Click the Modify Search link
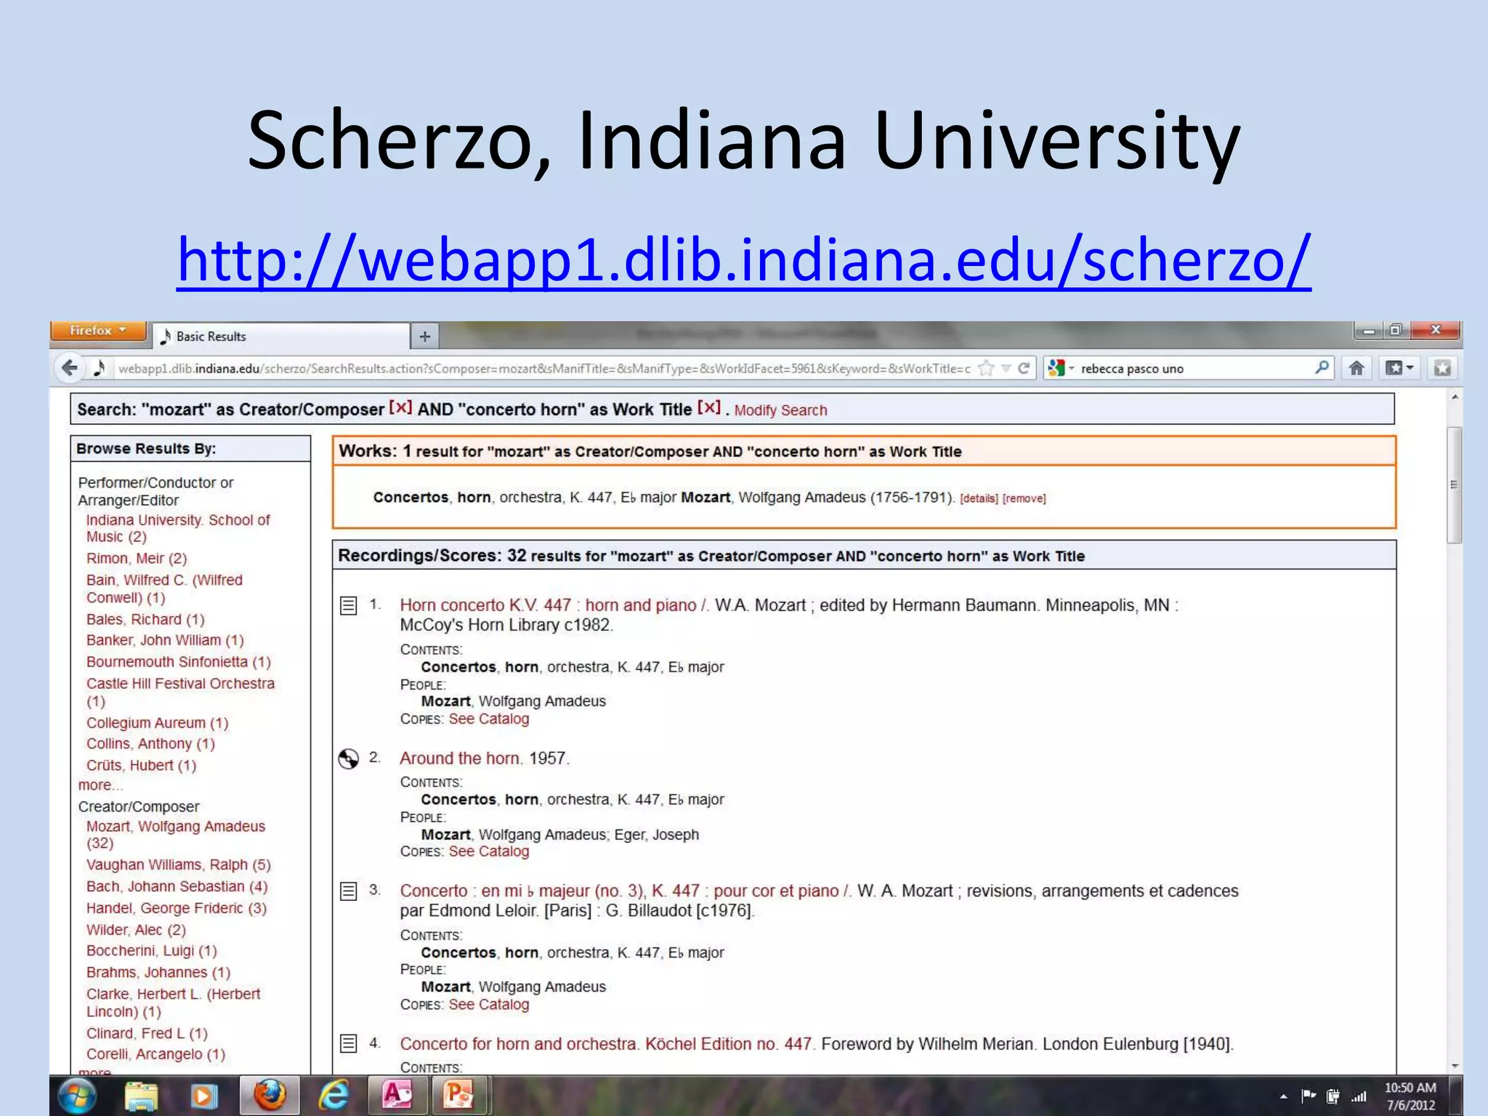This screenshot has height=1116, width=1488. (x=780, y=411)
